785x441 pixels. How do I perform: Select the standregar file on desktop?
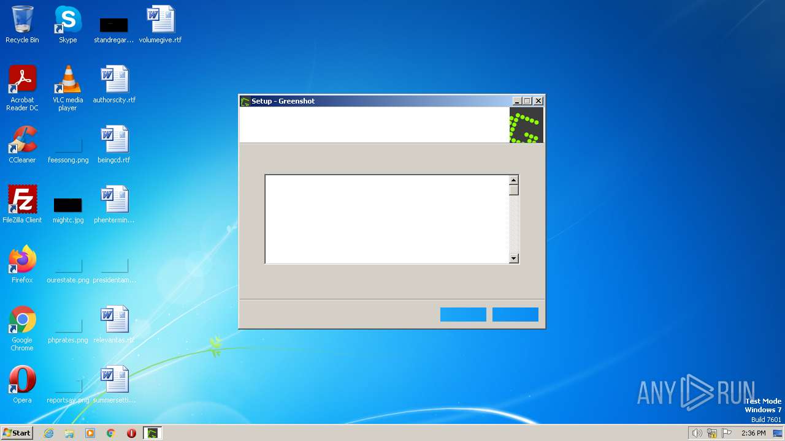click(x=113, y=29)
